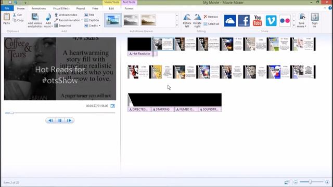The height and width of the screenshot is (187, 333).
Task: Expand the Record narration dropdown arrow
Action: 82,20
